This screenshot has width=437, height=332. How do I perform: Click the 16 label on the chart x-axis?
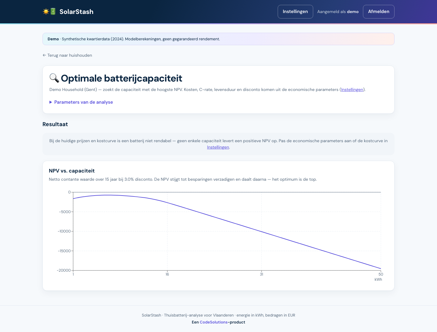point(167,274)
